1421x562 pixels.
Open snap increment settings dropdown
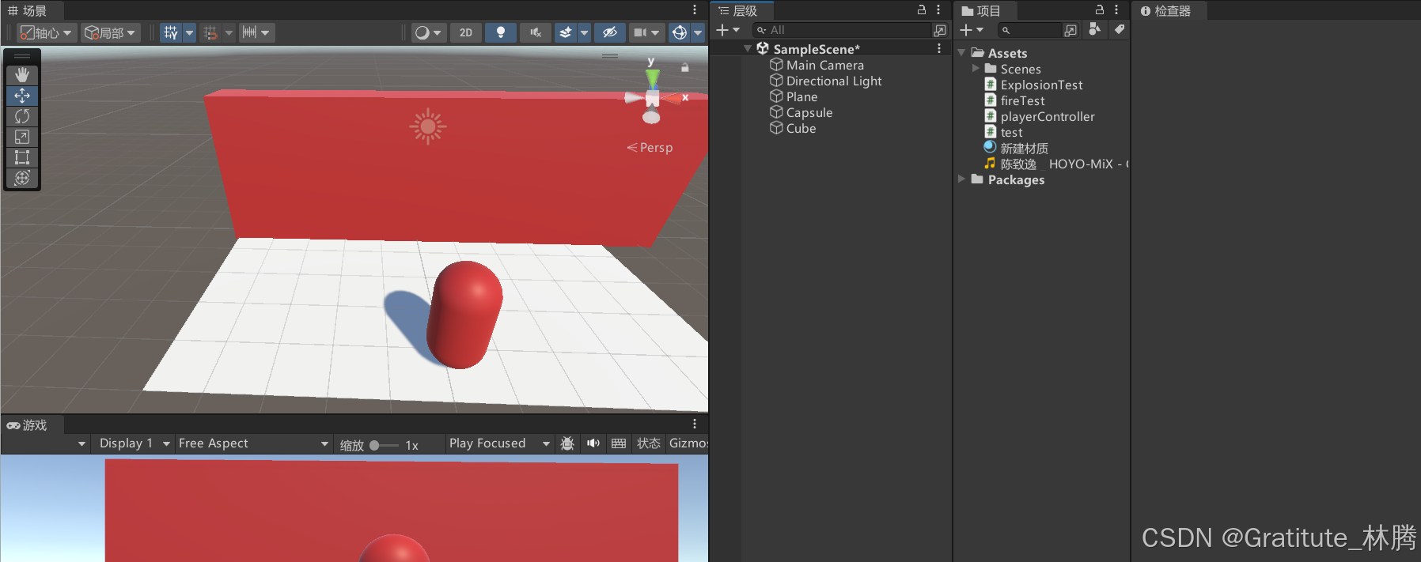[257, 32]
